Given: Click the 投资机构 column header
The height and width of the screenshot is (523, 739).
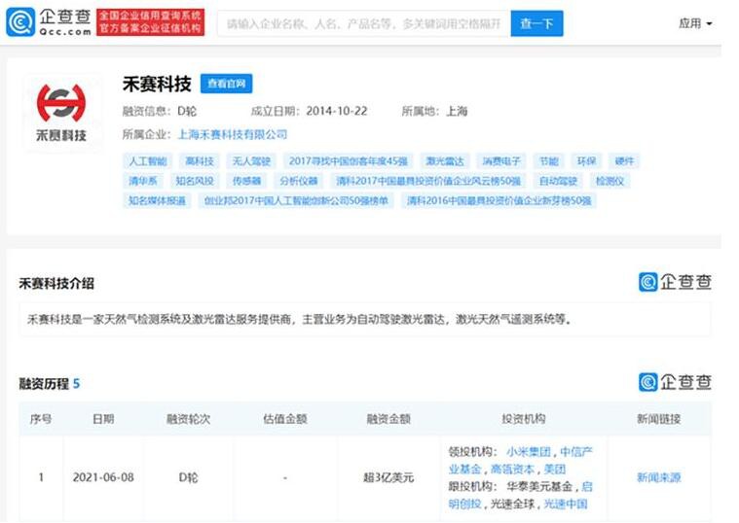Looking at the screenshot, I should pyautogui.click(x=523, y=418).
